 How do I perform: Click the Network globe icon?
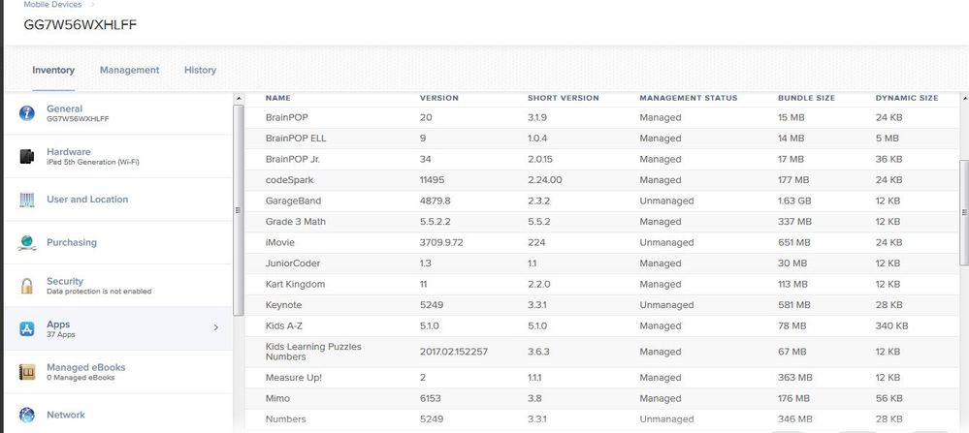[x=26, y=415]
